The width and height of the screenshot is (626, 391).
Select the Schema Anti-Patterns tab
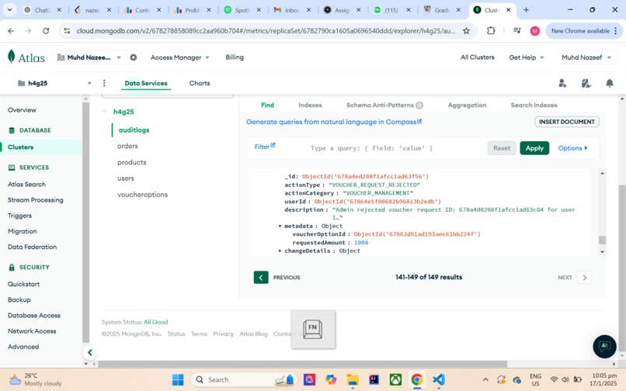click(x=384, y=105)
